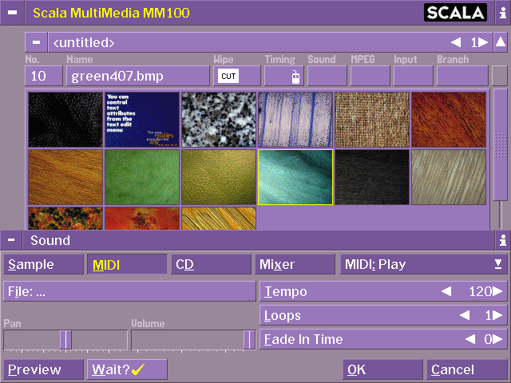
Task: Increase Fade In Time value
Action: (x=498, y=340)
